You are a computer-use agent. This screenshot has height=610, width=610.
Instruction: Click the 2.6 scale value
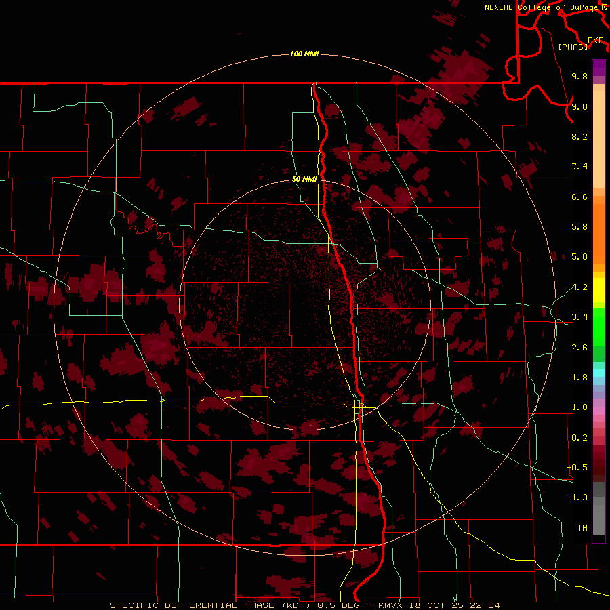[x=579, y=348]
